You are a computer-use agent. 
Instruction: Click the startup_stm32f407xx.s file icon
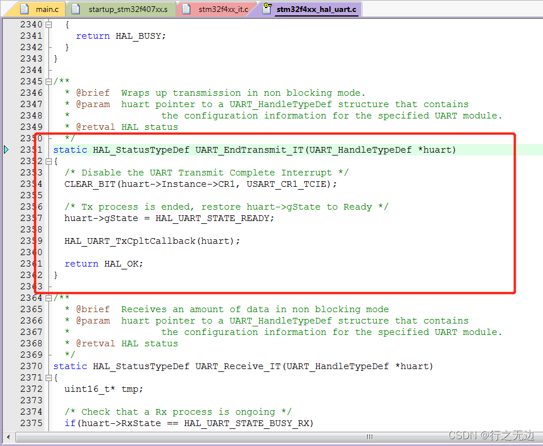75,9
